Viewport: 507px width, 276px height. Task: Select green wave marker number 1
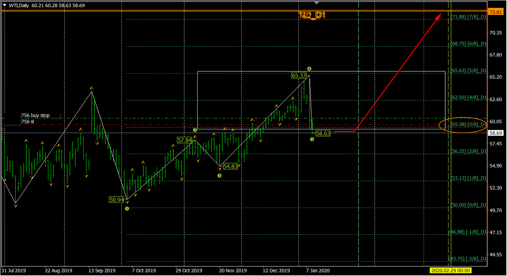(x=127, y=209)
